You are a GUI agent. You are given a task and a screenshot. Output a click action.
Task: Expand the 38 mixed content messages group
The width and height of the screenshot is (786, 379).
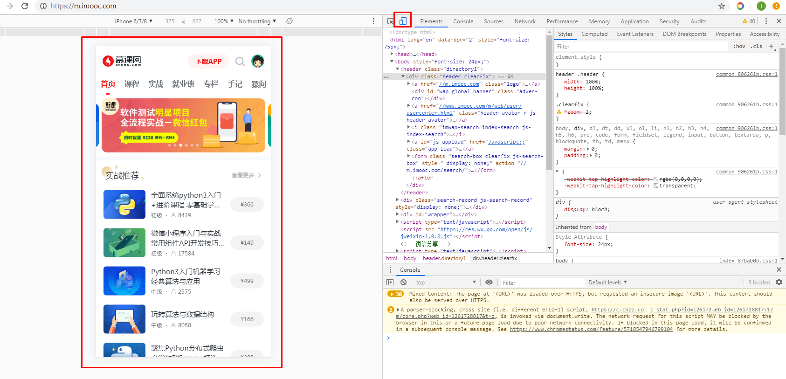coord(395,294)
